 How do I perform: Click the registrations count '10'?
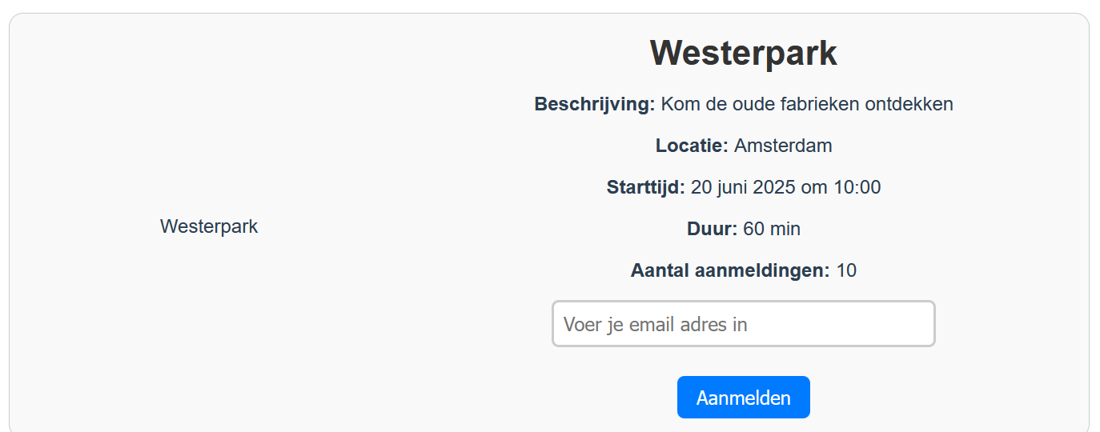pos(846,270)
